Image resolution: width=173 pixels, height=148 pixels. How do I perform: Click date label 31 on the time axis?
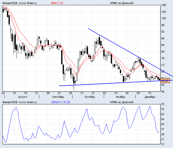point(37,93)
